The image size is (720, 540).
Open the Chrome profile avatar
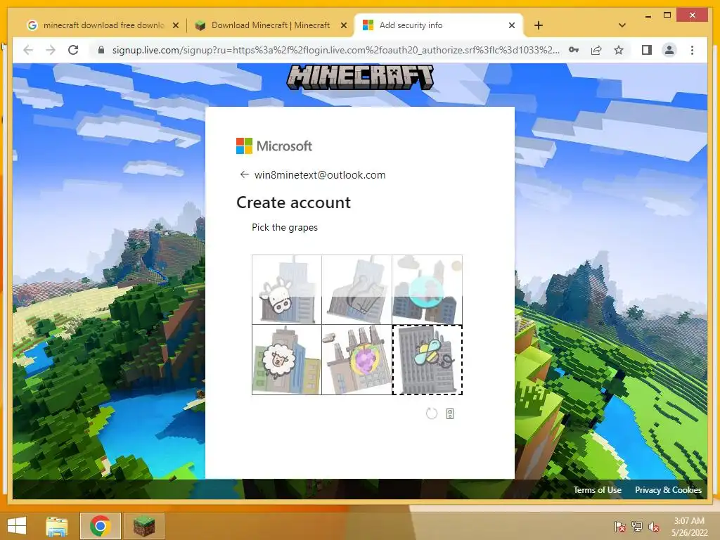click(x=669, y=50)
